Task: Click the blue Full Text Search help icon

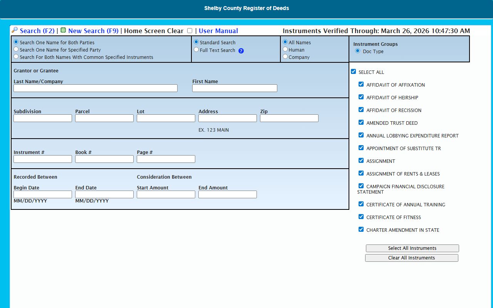Action: click(241, 51)
